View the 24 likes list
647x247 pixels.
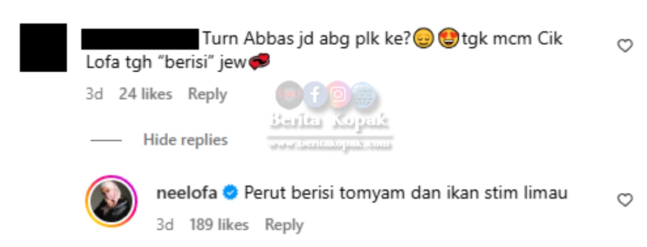pos(146,94)
